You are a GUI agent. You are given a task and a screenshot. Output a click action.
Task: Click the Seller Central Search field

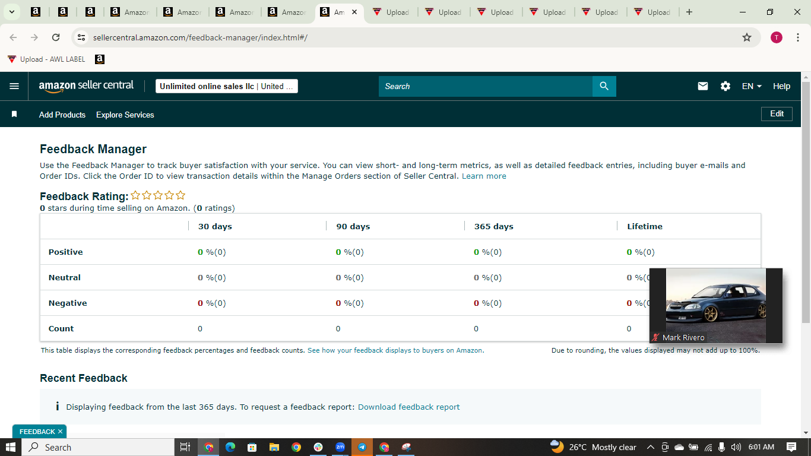point(486,86)
